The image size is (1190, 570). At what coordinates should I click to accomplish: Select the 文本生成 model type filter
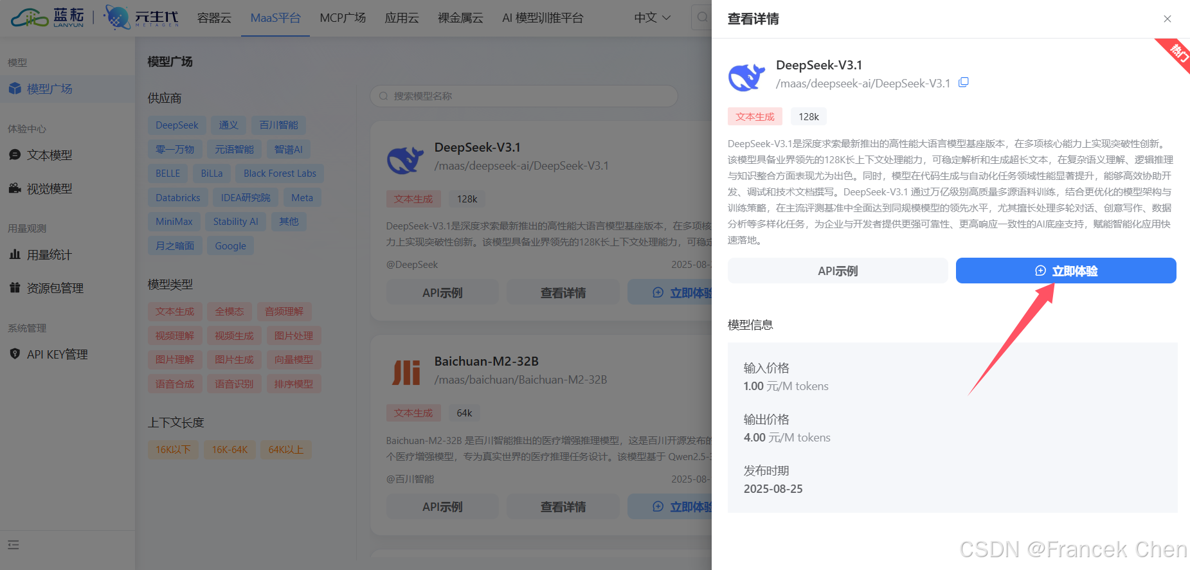pyautogui.click(x=175, y=312)
